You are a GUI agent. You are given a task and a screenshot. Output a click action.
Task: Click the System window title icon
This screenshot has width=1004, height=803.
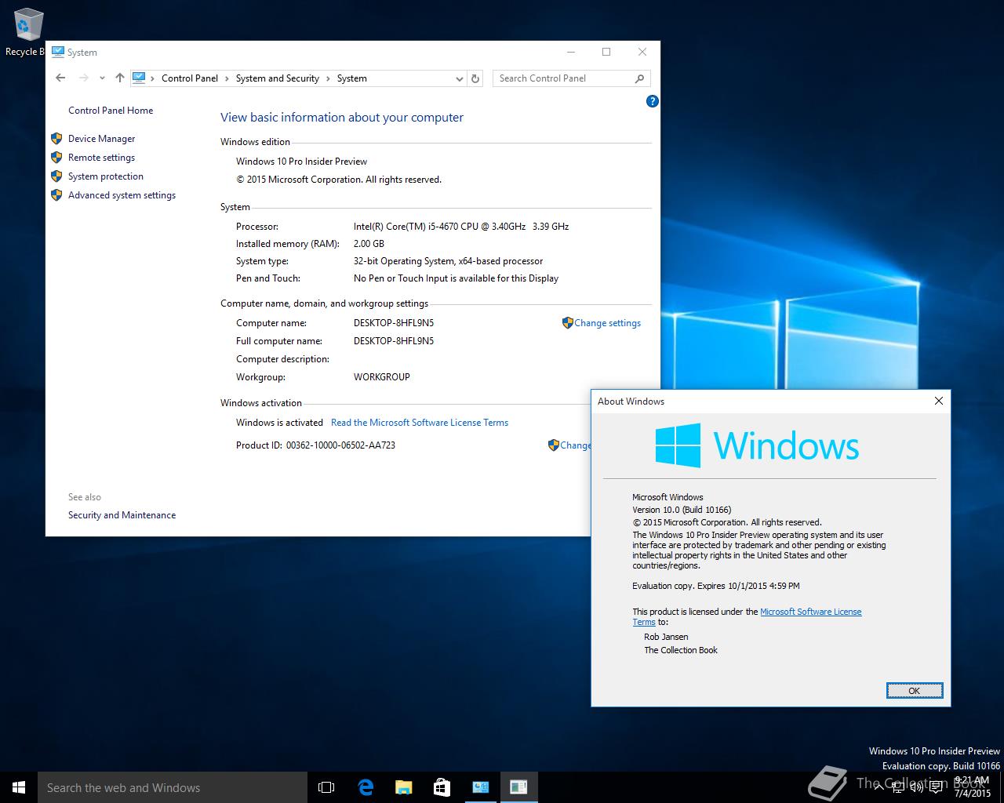click(57, 52)
